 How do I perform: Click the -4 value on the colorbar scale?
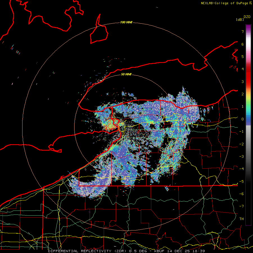coord(241,169)
